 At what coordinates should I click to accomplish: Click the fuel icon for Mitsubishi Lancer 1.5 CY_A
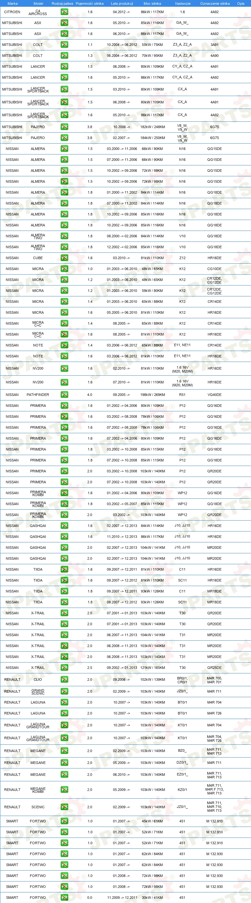click(64, 66)
